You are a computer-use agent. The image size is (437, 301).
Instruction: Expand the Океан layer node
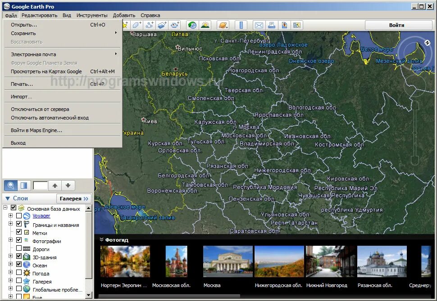coord(11,264)
